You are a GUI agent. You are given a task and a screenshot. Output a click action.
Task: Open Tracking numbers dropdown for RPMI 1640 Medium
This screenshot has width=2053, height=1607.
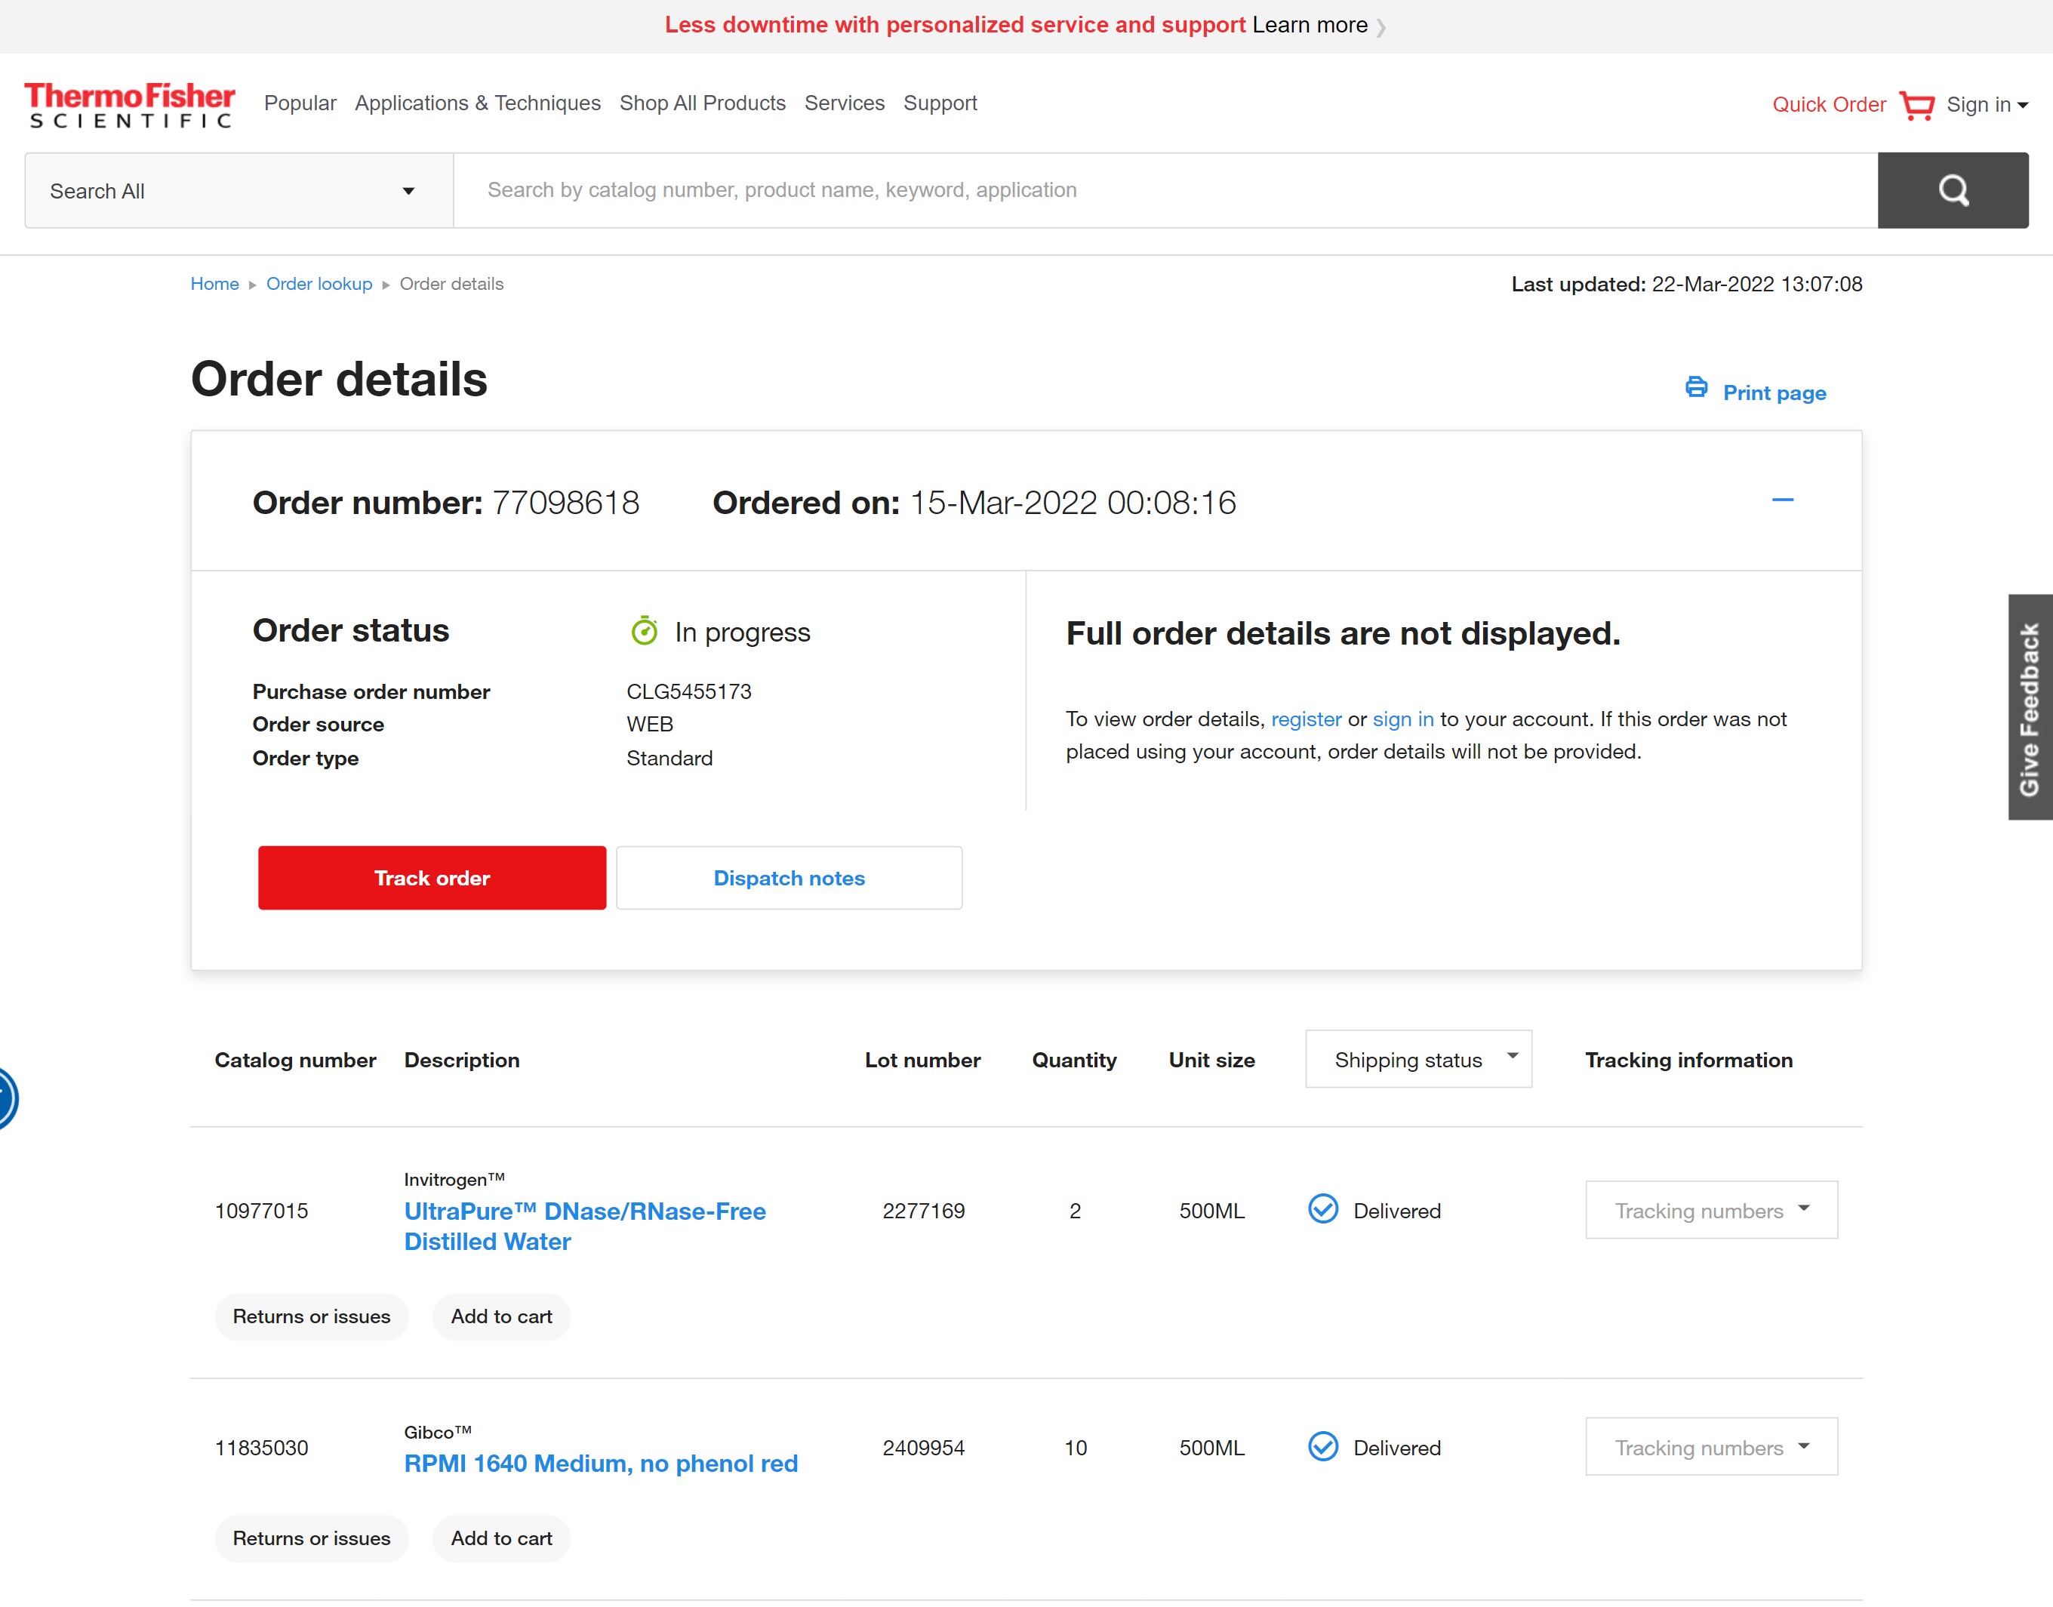click(x=1710, y=1447)
